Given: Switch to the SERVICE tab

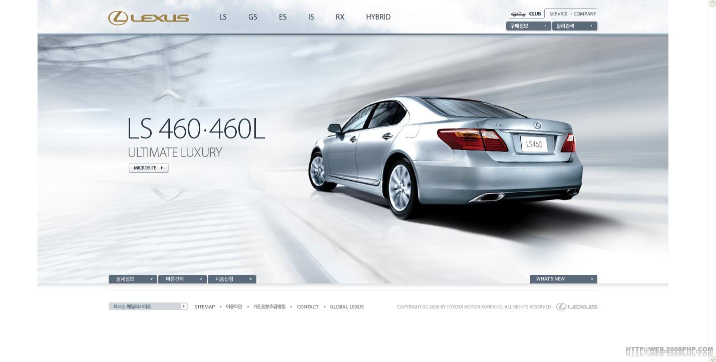Looking at the screenshot, I should click(558, 14).
